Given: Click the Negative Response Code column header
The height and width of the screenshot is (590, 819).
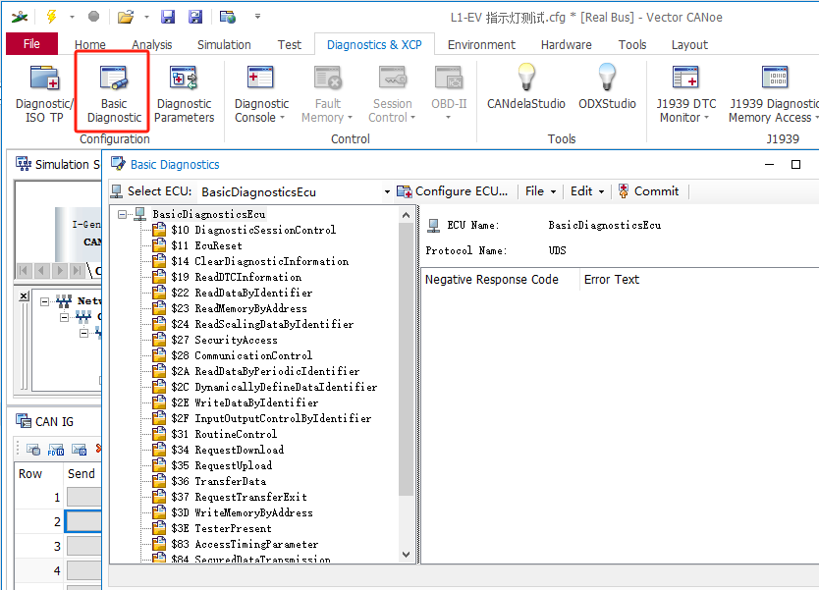Looking at the screenshot, I should click(x=492, y=280).
